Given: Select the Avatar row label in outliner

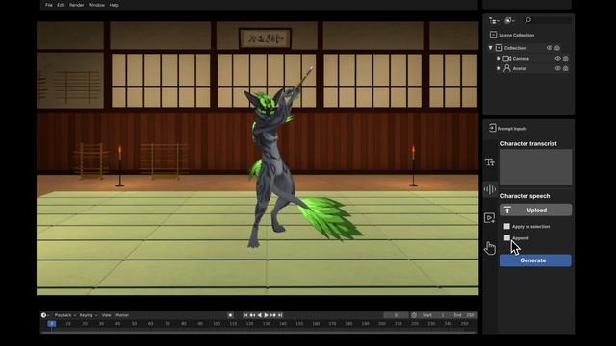Looking at the screenshot, I should click(x=520, y=68).
